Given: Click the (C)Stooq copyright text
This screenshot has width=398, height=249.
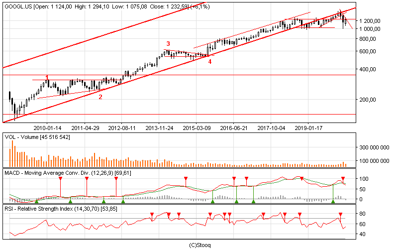Looking at the screenshot, I should click(200, 245).
